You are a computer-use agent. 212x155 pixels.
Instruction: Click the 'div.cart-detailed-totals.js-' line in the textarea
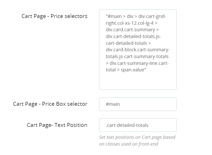[135, 36]
